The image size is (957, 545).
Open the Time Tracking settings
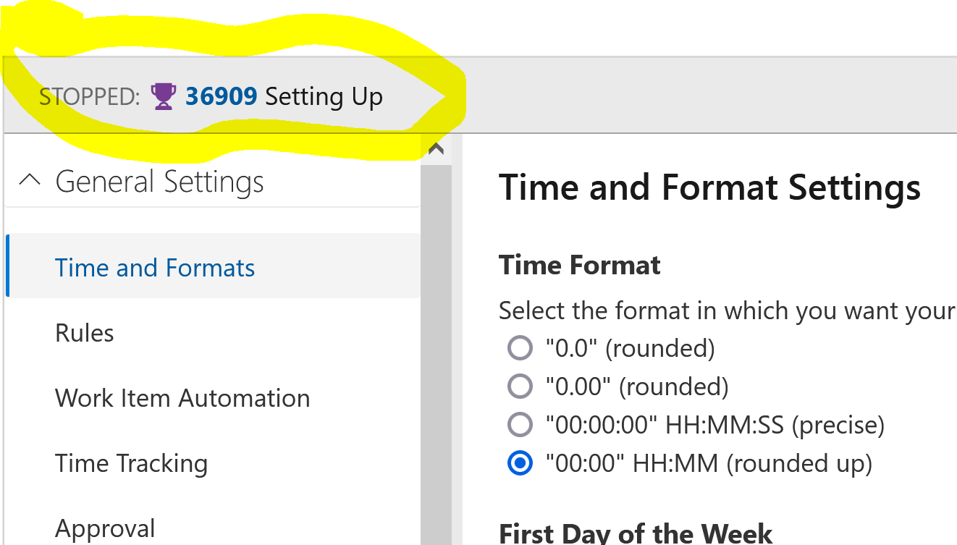(x=213, y=463)
